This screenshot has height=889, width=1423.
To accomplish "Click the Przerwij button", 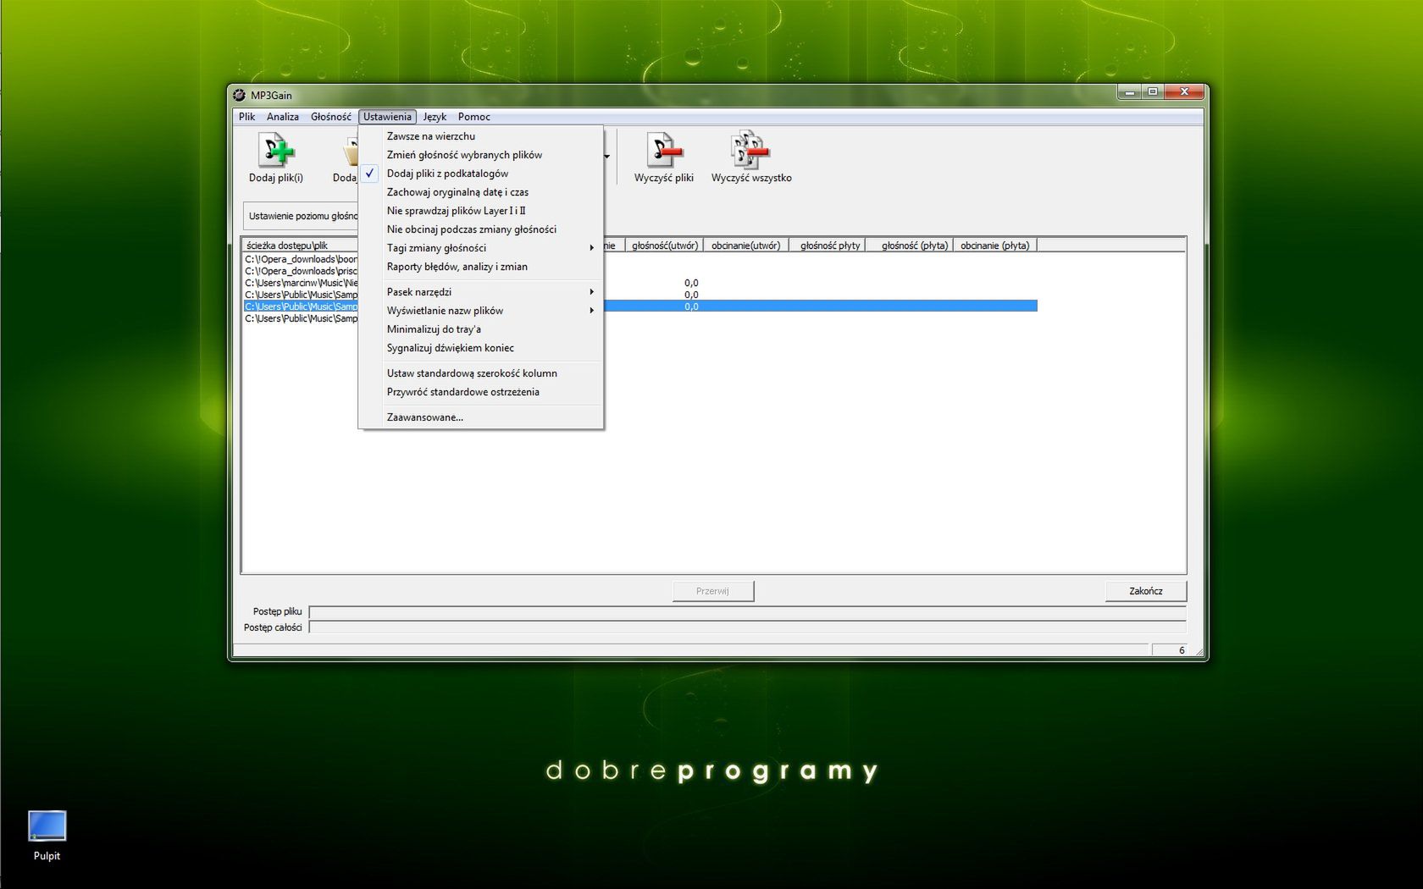I will point(713,591).
